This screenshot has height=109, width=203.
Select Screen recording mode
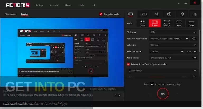pyautogui.click(x=155, y=23)
